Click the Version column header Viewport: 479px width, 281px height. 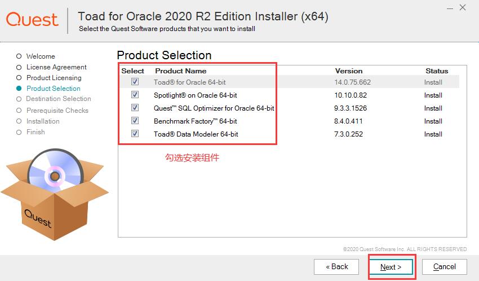pyautogui.click(x=349, y=71)
